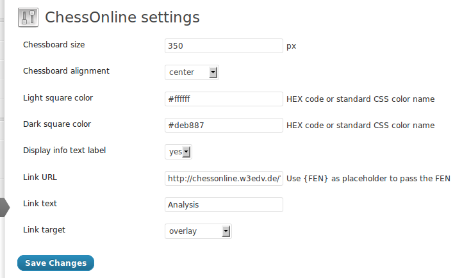Click the Chessboard size label
455x278 pixels.
(54, 45)
